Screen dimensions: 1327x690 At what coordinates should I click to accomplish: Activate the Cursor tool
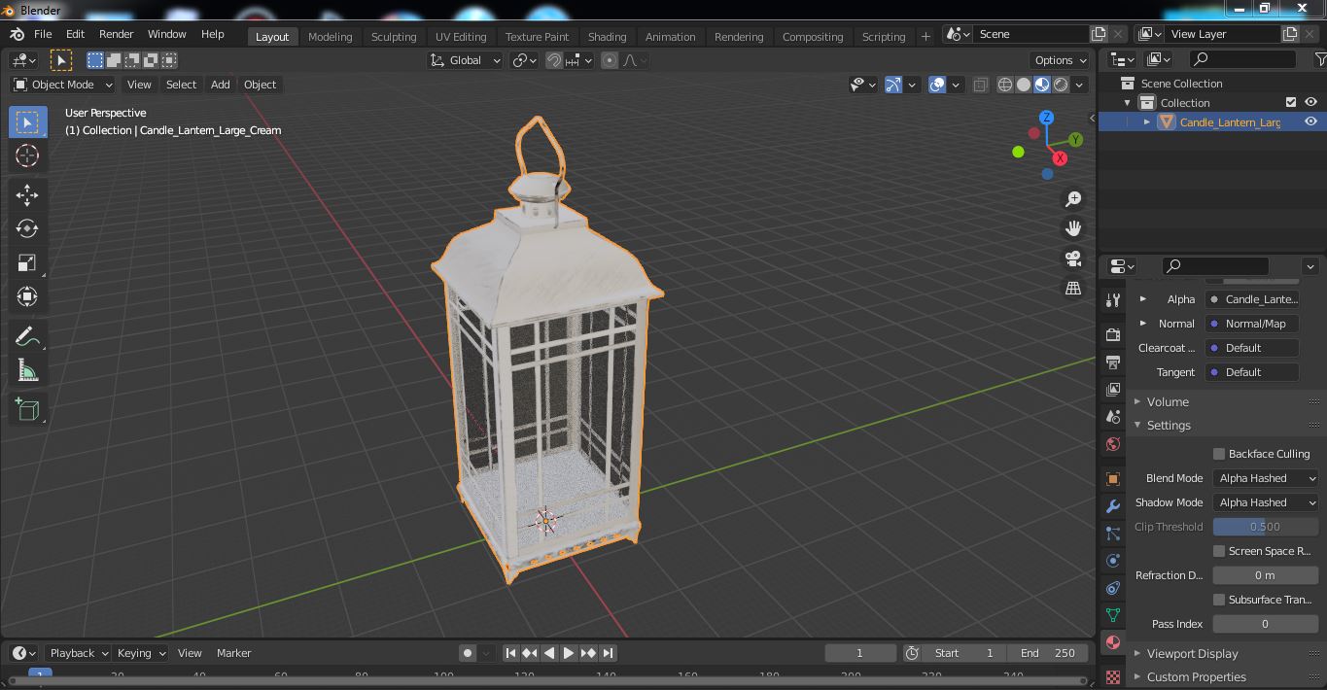(x=27, y=155)
